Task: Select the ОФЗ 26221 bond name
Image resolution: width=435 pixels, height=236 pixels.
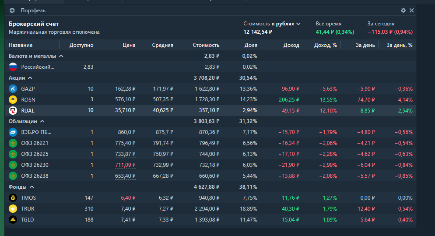Action: pos(35,143)
